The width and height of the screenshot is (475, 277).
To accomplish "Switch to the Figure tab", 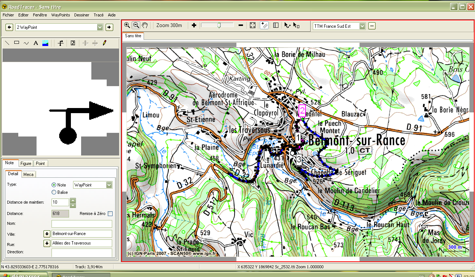I will [26, 163].
